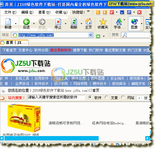The height and width of the screenshot is (149, 155).
Task: Open the dropdown arrow next to 新建
Action: [16, 24]
